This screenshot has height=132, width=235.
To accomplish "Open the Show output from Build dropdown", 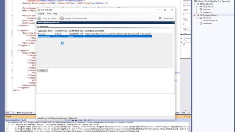I will pyautogui.click(x=43, y=120).
